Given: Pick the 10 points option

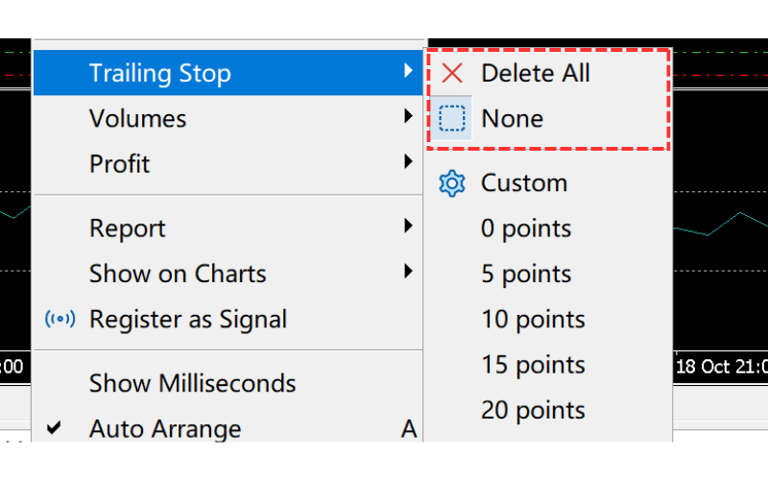Looking at the screenshot, I should point(533,320).
